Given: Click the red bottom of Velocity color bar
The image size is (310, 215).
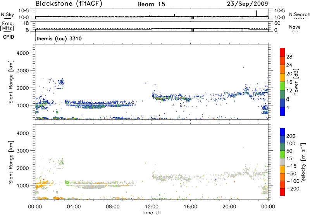Looking at the screenshot, I should (x=282, y=192).
